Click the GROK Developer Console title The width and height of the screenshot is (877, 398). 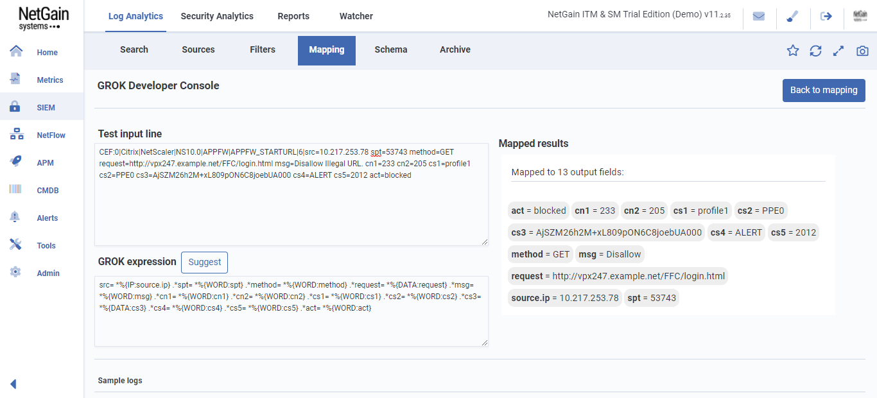point(159,85)
